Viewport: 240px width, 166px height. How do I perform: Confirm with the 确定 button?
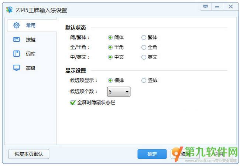click(152, 154)
